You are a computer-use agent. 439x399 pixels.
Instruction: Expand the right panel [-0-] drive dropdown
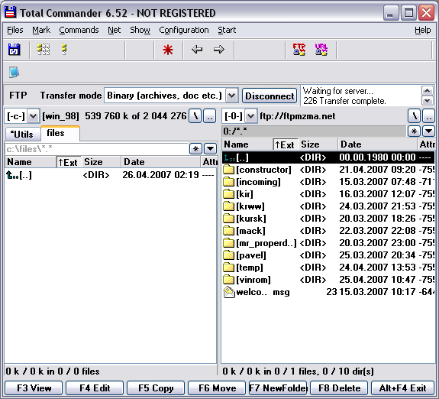point(251,116)
